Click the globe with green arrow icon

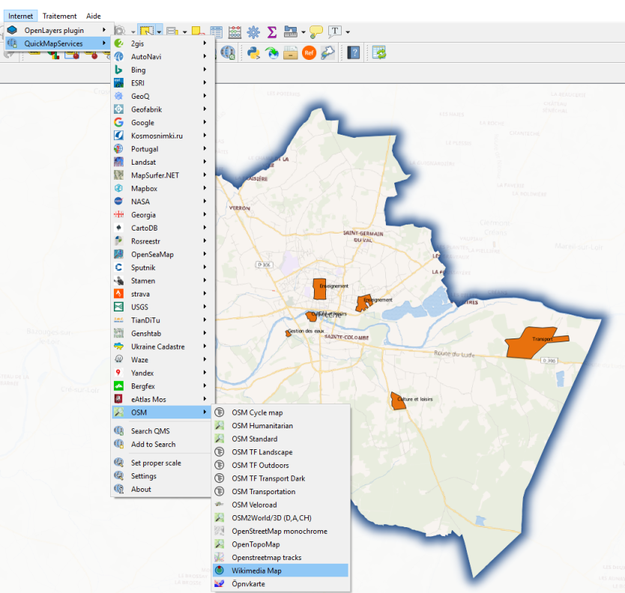(272, 52)
